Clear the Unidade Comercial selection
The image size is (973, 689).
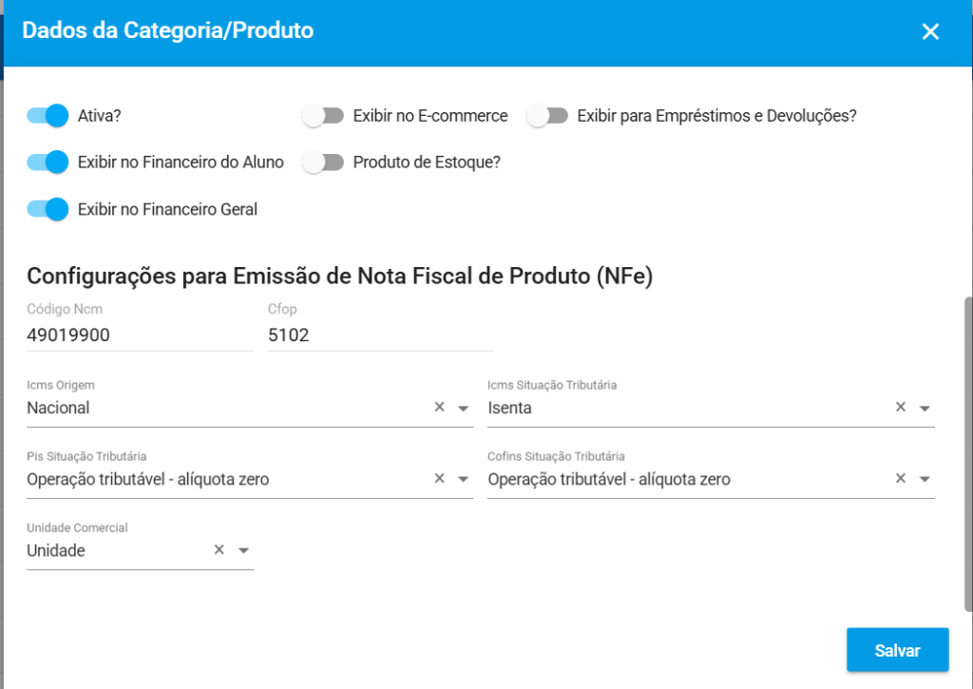coord(219,550)
